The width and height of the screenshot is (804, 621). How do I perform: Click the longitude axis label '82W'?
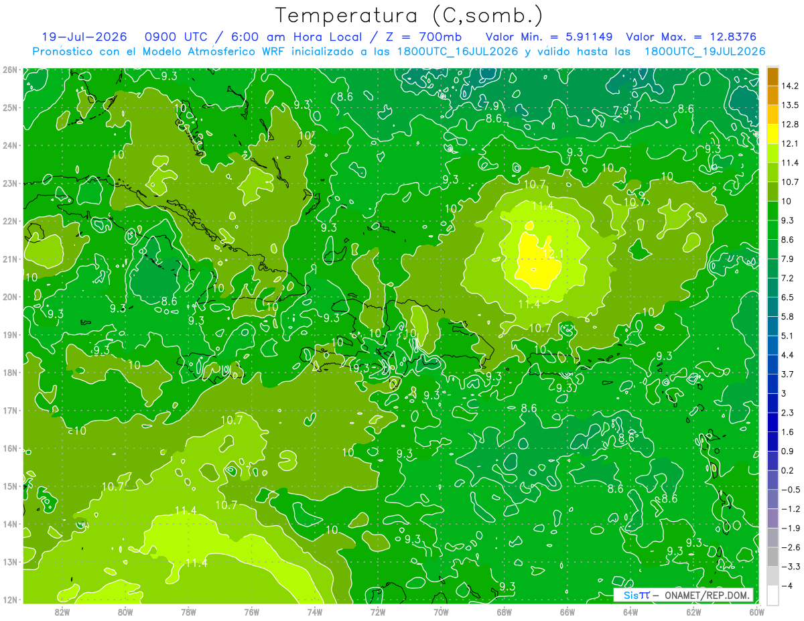coord(62,612)
